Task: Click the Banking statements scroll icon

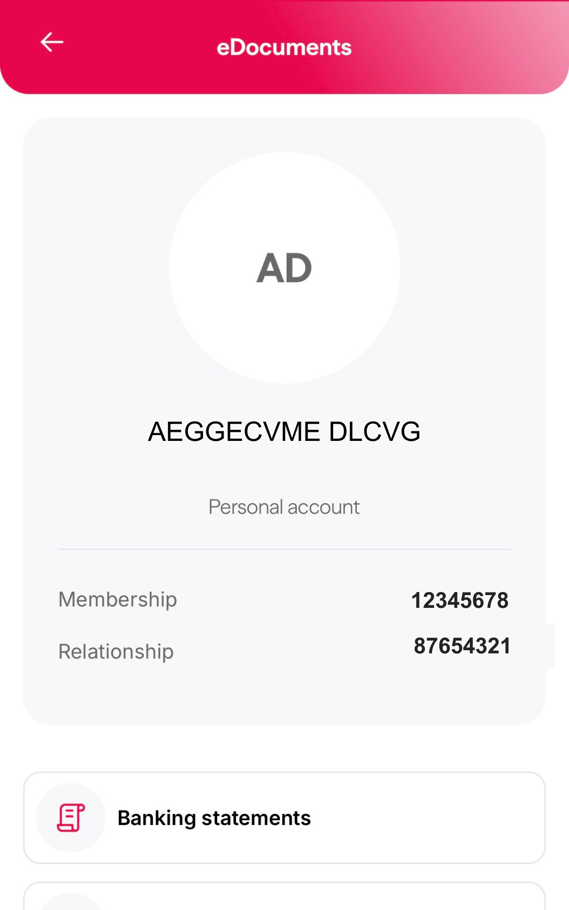Action: (x=71, y=818)
